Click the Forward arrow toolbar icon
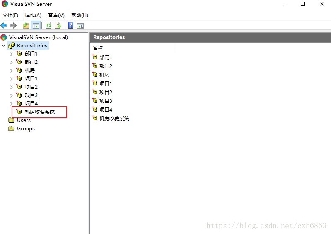The image size is (331, 234). coord(13,26)
